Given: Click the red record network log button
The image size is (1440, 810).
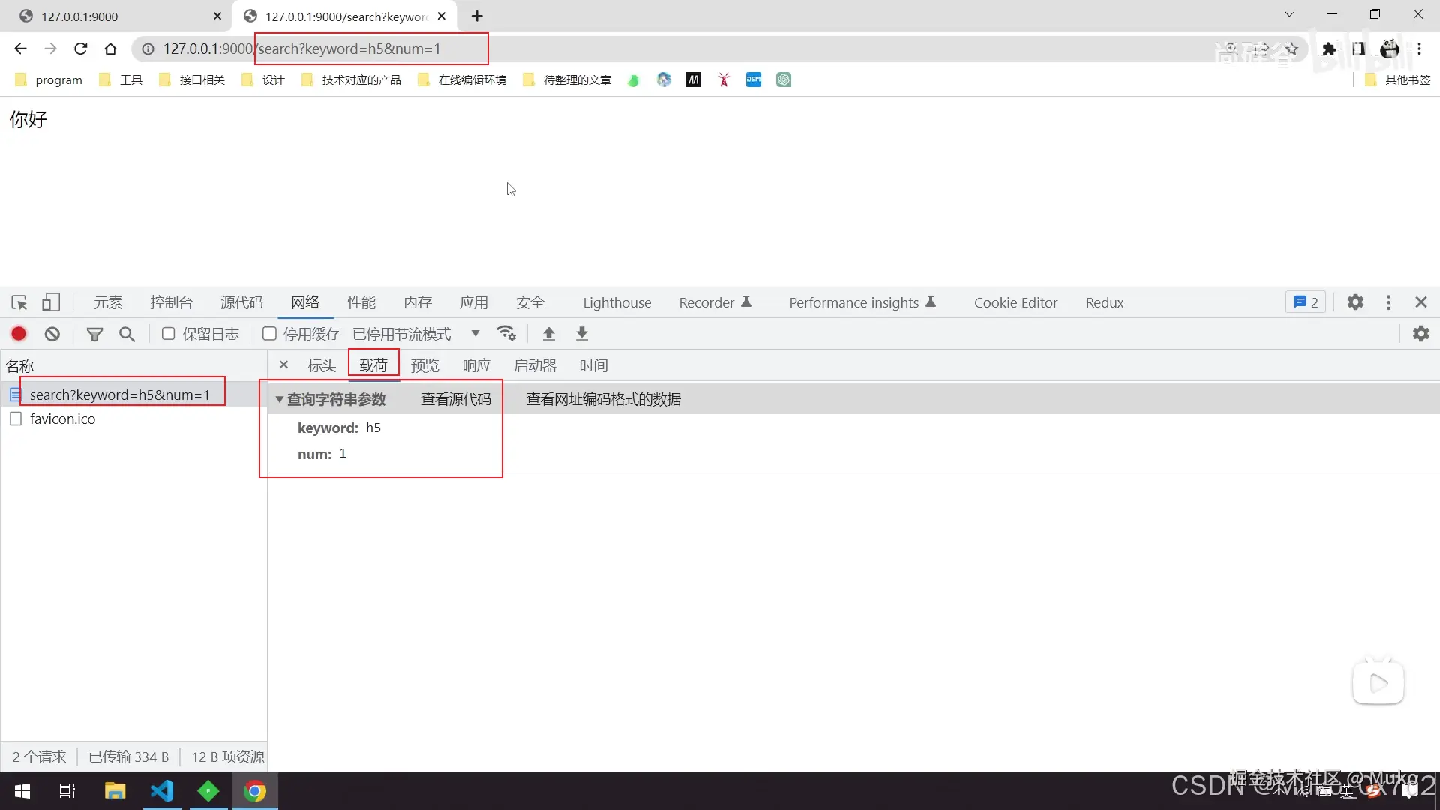Looking at the screenshot, I should 19,334.
